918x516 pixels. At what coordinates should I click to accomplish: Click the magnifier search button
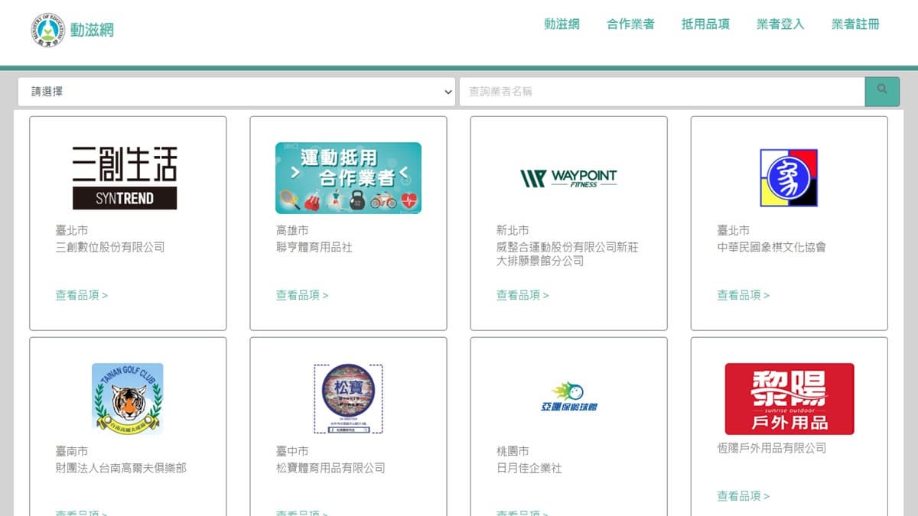pyautogui.click(x=882, y=91)
